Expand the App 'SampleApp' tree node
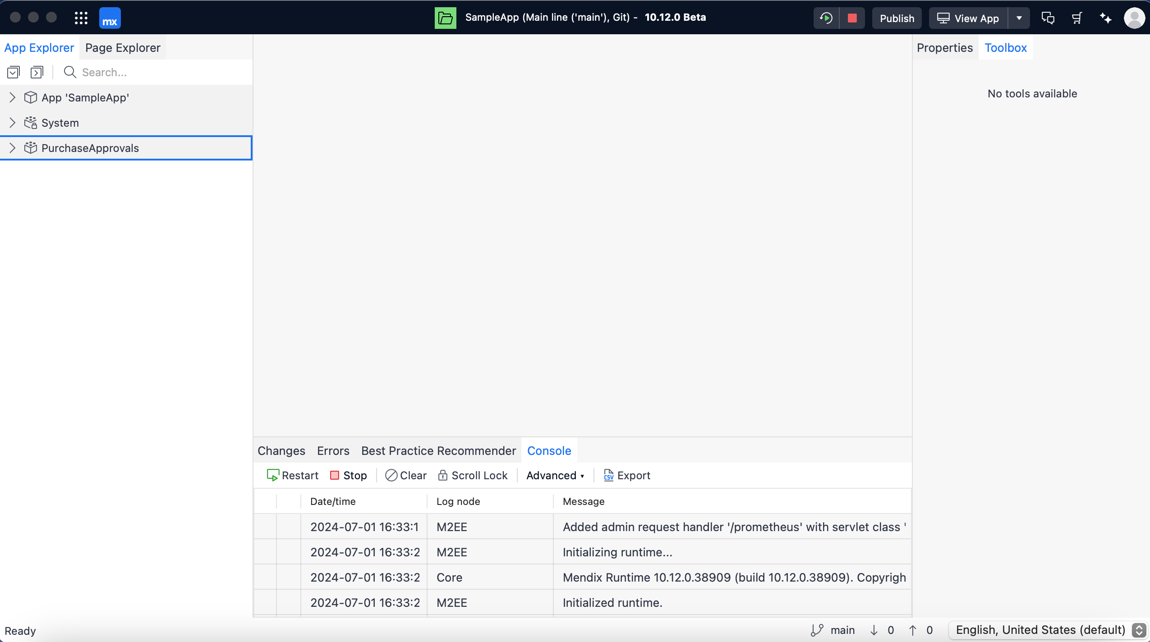The image size is (1150, 642). click(13, 97)
